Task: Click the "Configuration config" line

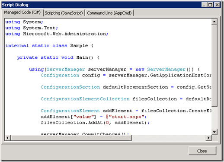Action: tap(126, 75)
